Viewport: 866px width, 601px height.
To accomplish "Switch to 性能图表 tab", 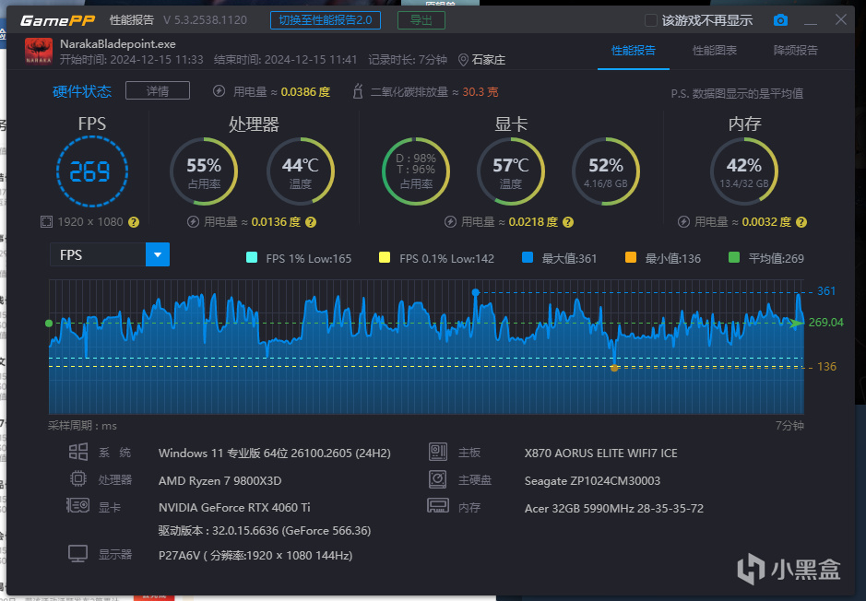I will tap(715, 50).
